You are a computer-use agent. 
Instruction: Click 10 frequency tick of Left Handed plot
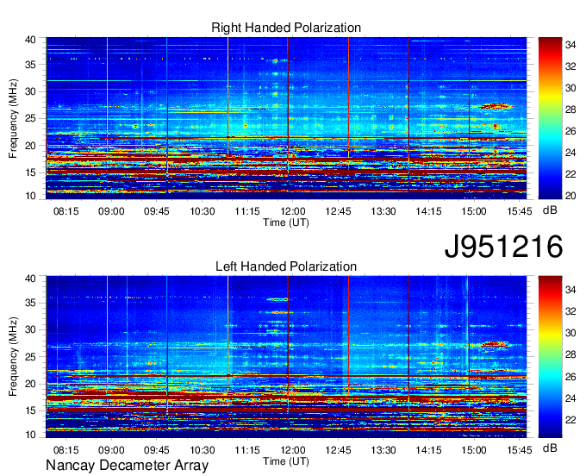click(x=30, y=435)
